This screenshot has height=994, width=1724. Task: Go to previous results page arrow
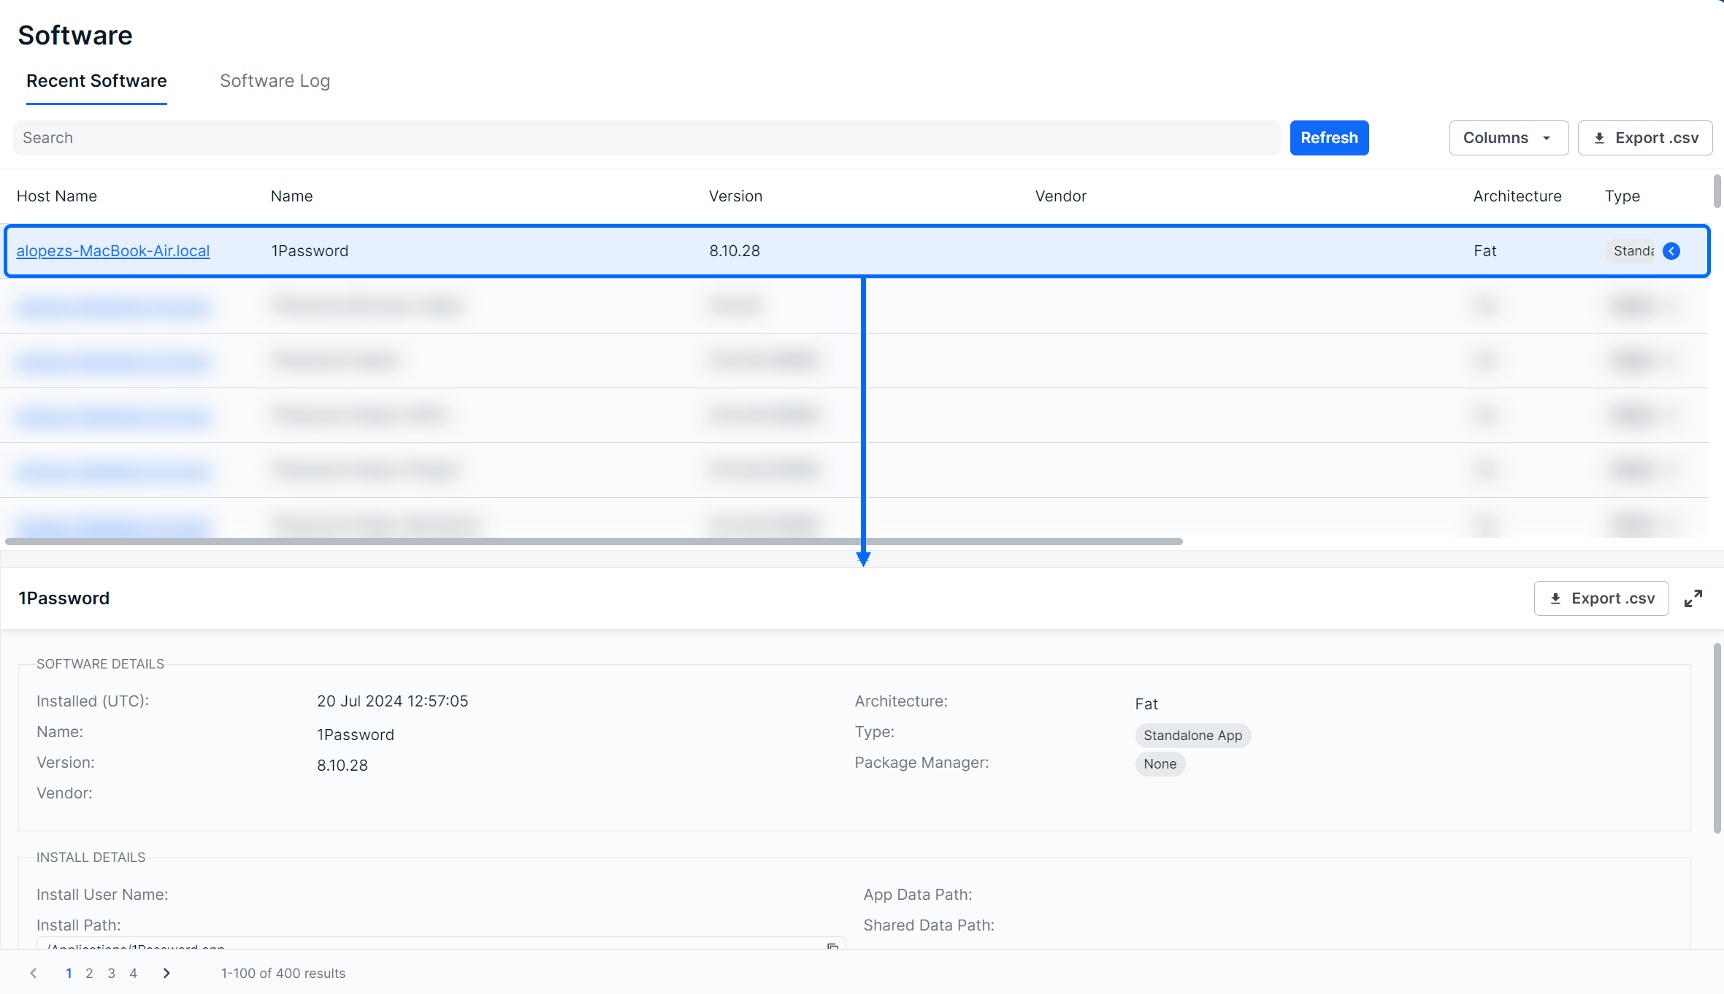tap(34, 973)
